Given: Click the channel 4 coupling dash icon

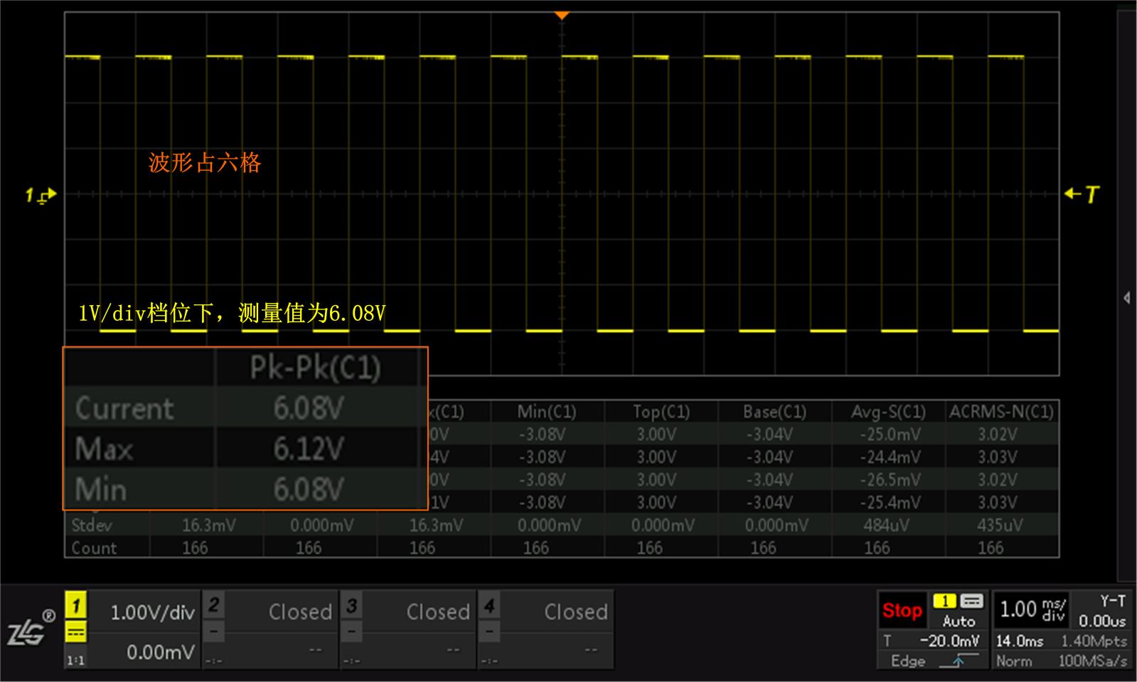Looking at the screenshot, I should (489, 631).
